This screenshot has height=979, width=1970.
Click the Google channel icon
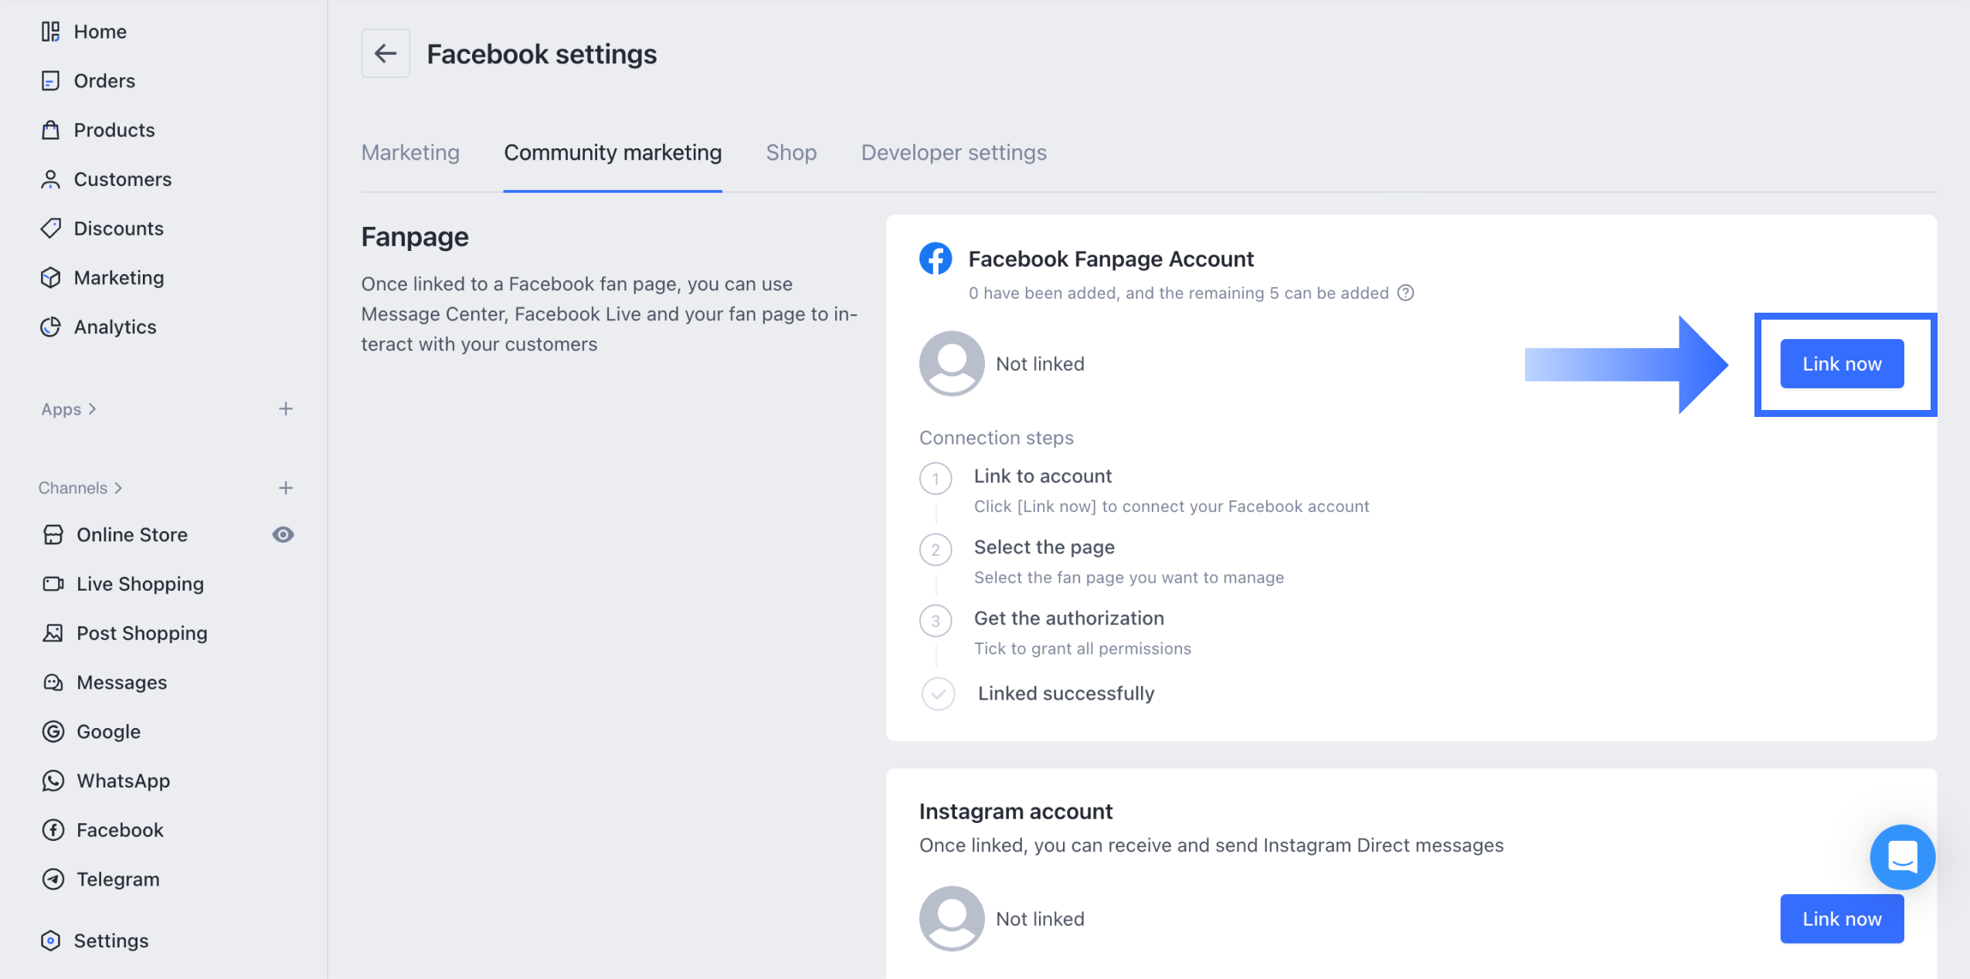click(x=53, y=731)
